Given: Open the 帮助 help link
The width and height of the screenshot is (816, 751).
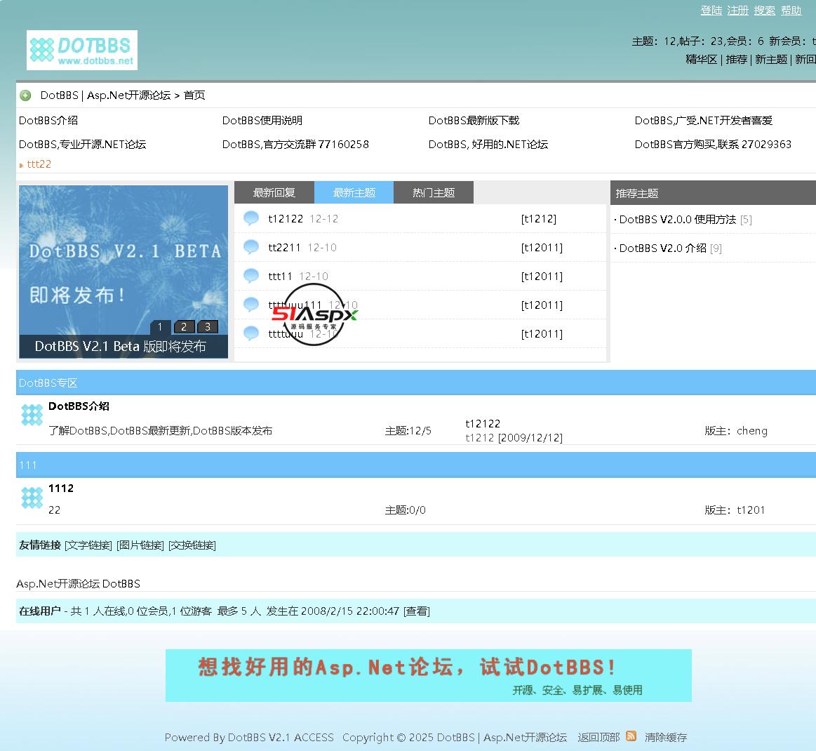Looking at the screenshot, I should pyautogui.click(x=791, y=11).
